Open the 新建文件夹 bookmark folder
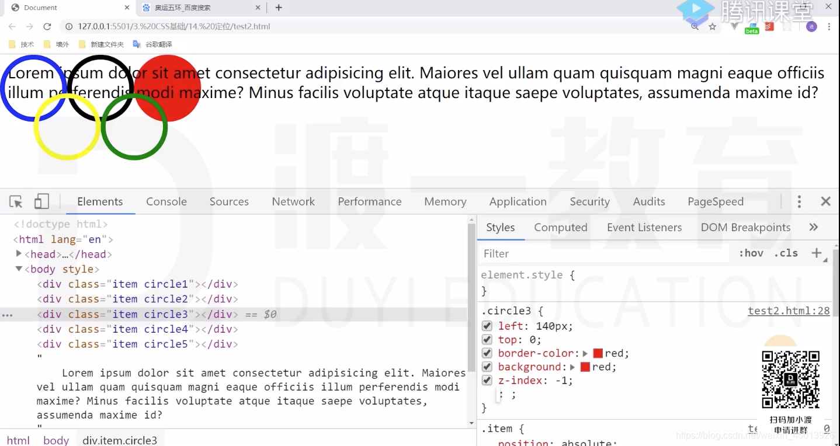The image size is (840, 446). click(101, 44)
